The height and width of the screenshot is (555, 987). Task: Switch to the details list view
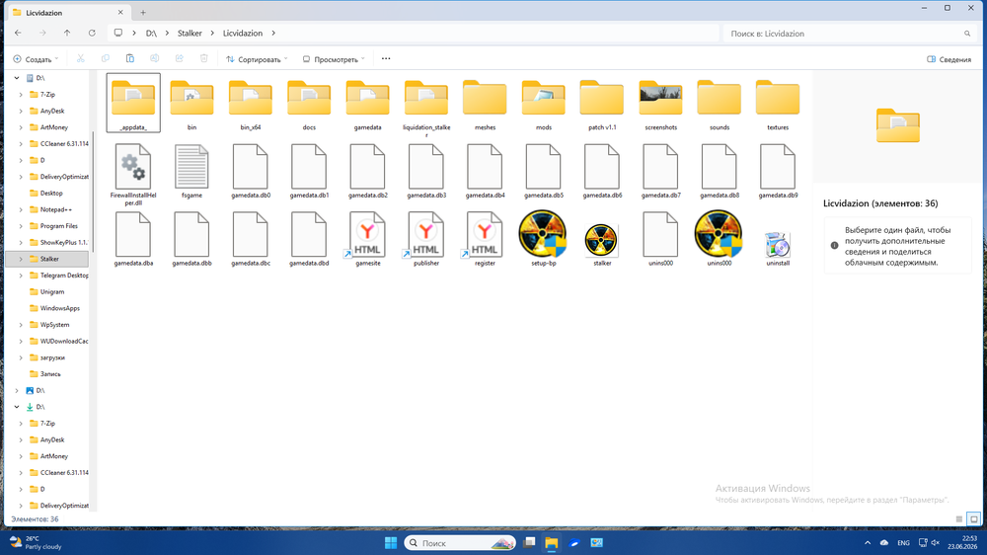(959, 519)
